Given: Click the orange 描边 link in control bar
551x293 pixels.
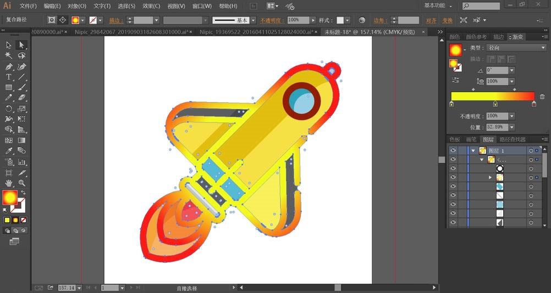Looking at the screenshot, I should (116, 20).
